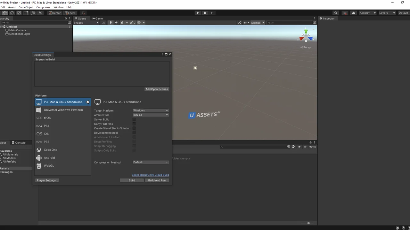Toggle Local handle rotation
The width and height of the screenshot is (410, 230).
[70, 13]
